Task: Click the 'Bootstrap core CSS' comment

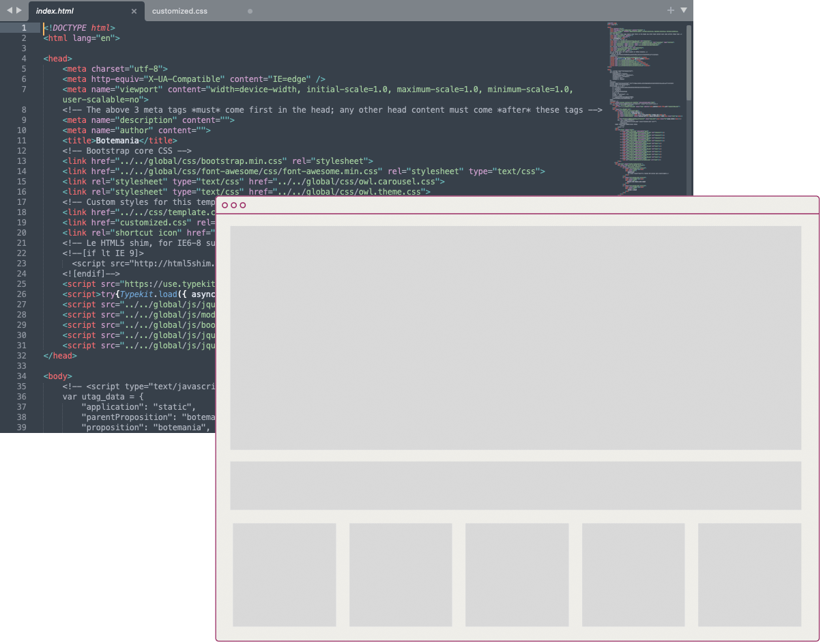Action: [127, 151]
